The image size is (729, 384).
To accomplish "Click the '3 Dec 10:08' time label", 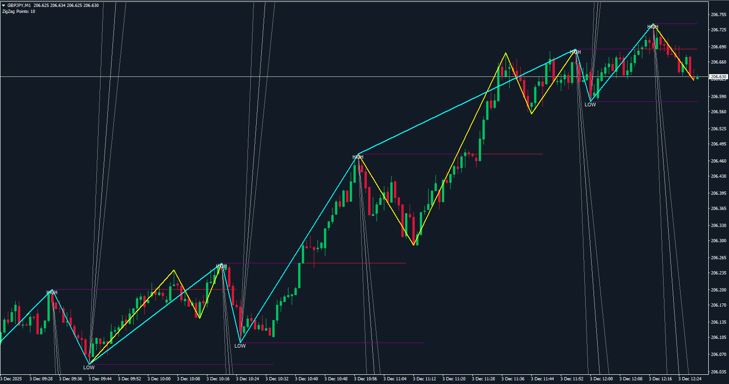I will tap(188, 379).
